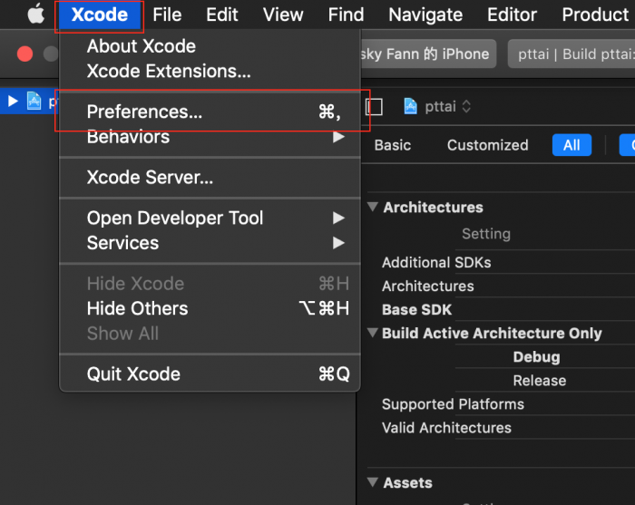
Task: Click the Behaviors submenu arrow
Action: coord(338,137)
